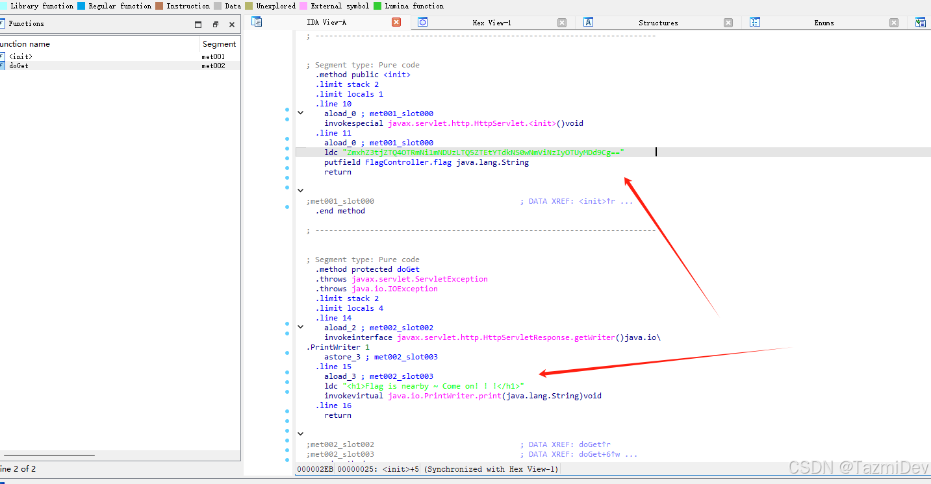The width and height of the screenshot is (931, 484).
Task: Collapse the <init> method code block chevron
Action: [x=300, y=112]
